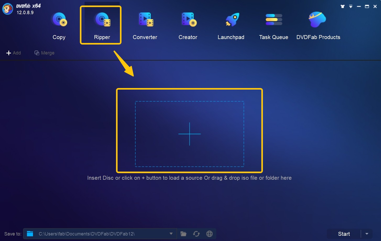The height and width of the screenshot is (241, 381).
Task: Add a source with the Add button
Action: (14, 53)
